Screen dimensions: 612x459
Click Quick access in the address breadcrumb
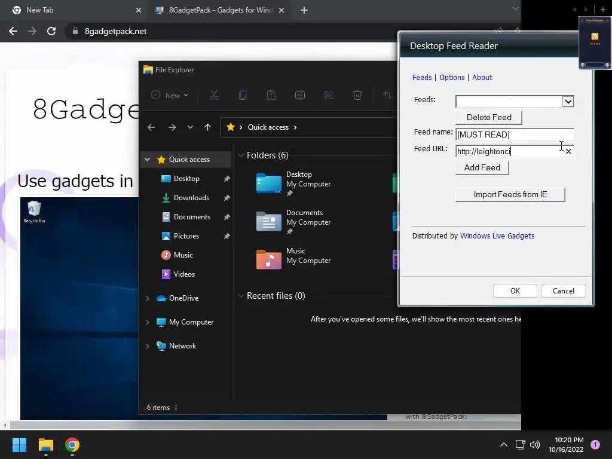[268, 127]
